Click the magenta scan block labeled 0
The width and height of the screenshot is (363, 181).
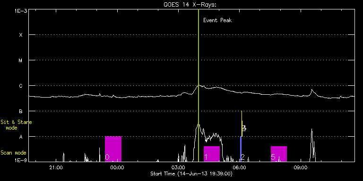click(113, 149)
